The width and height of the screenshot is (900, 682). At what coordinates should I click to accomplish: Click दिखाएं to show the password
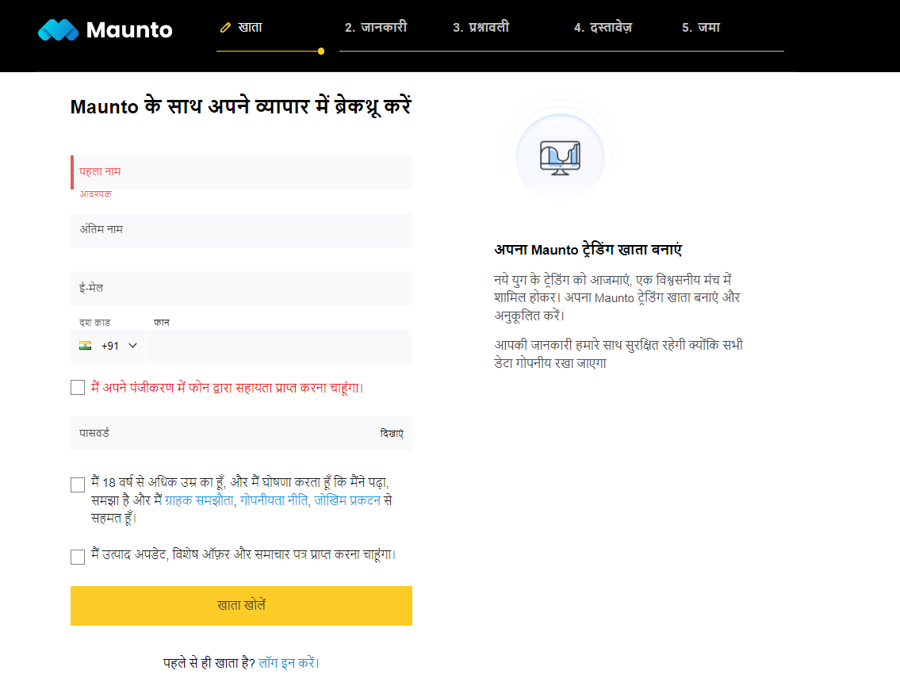392,434
